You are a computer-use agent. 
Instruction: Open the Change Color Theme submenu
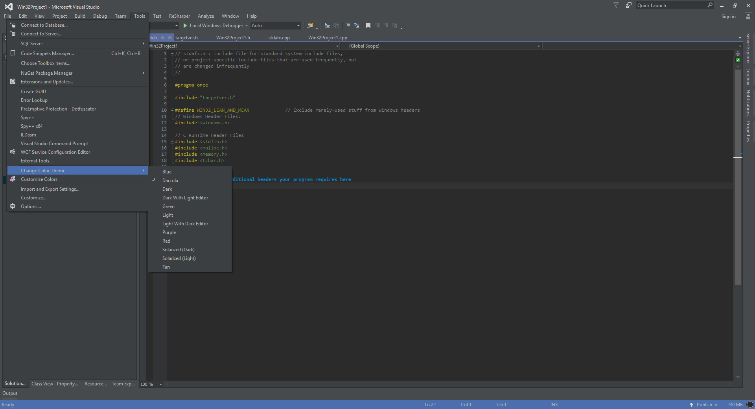coord(77,170)
